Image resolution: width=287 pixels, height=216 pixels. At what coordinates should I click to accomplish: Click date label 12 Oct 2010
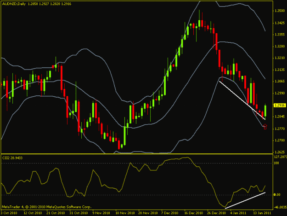point(33,213)
